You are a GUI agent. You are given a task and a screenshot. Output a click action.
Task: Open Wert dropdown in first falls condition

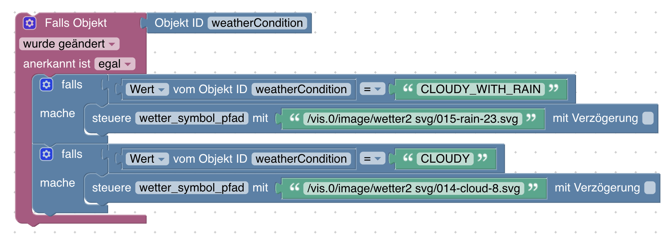[x=147, y=89]
